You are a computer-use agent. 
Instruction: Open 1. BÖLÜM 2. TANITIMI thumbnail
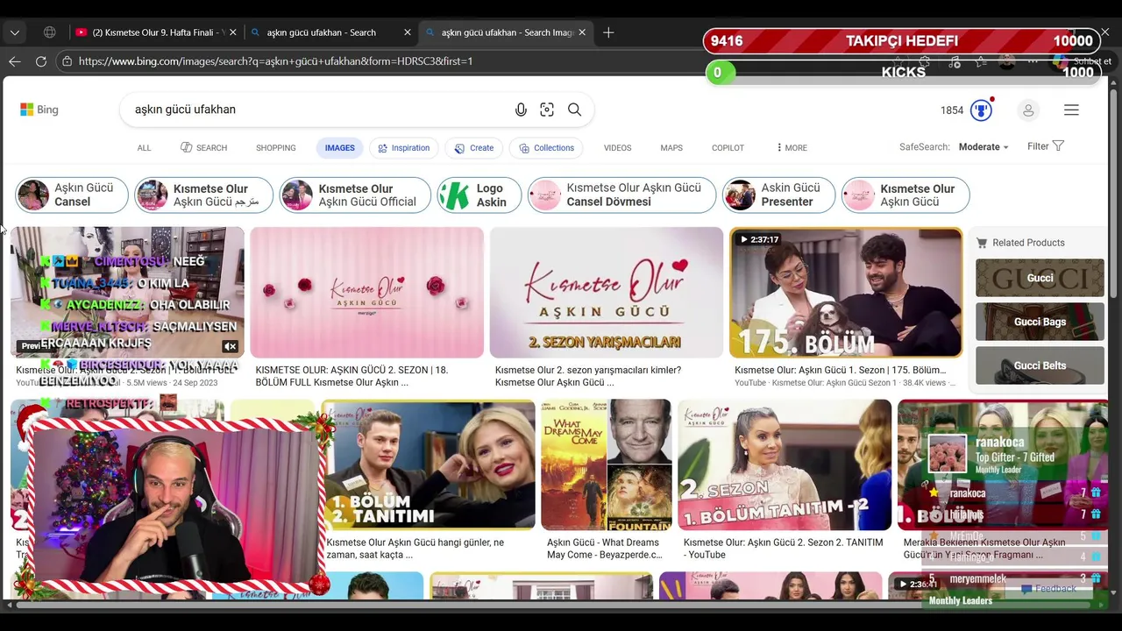(428, 464)
